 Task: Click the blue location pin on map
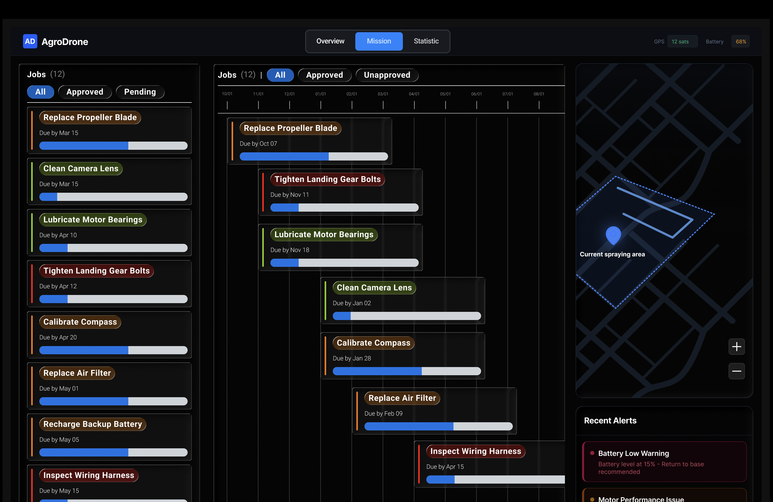click(x=613, y=235)
